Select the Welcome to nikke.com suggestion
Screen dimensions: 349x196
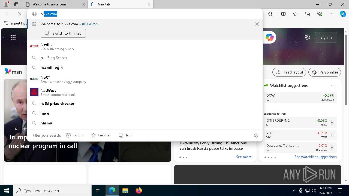pos(145,24)
